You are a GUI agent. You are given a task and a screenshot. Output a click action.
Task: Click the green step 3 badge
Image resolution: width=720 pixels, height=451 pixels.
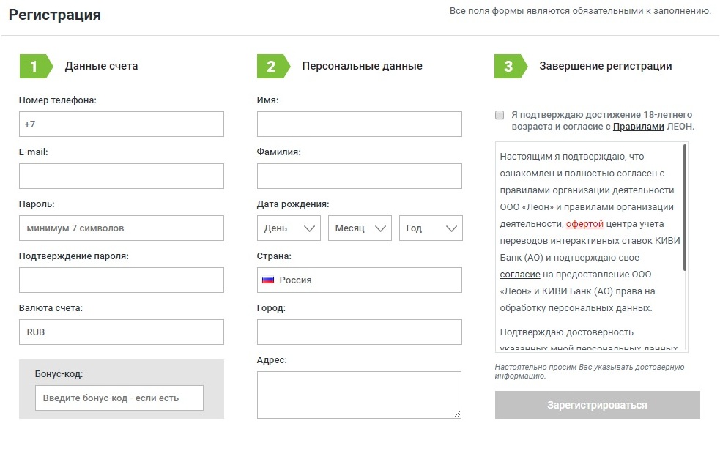pyautogui.click(x=508, y=66)
